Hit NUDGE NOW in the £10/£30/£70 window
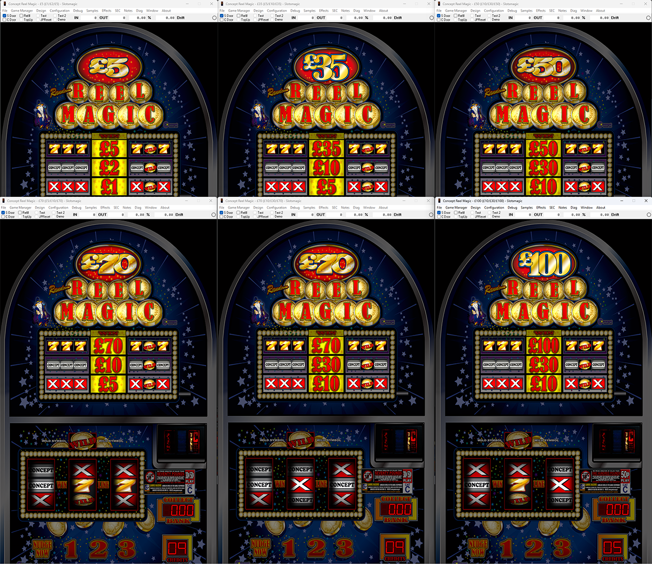This screenshot has height=564, width=652. point(260,548)
